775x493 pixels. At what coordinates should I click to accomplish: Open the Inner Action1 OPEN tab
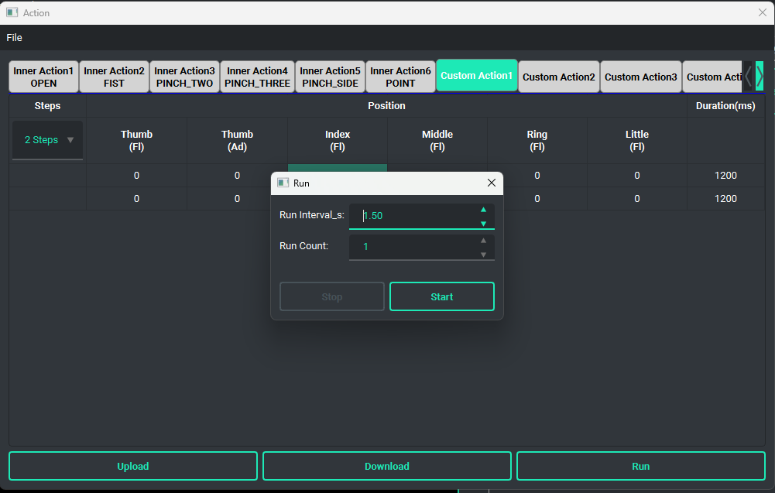pos(43,77)
